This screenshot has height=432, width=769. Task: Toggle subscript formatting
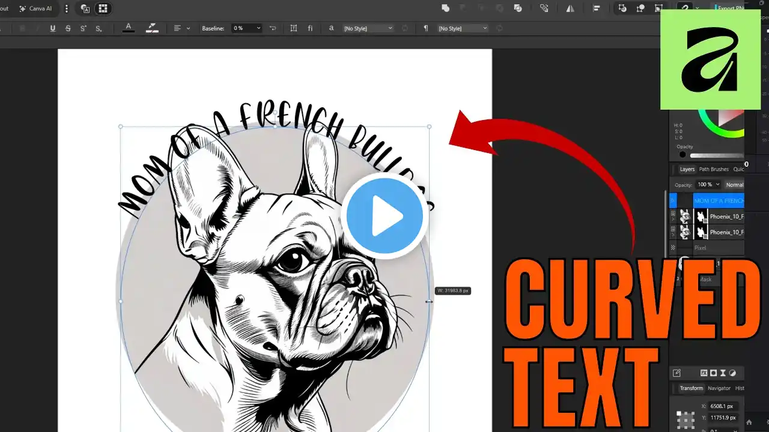(98, 28)
